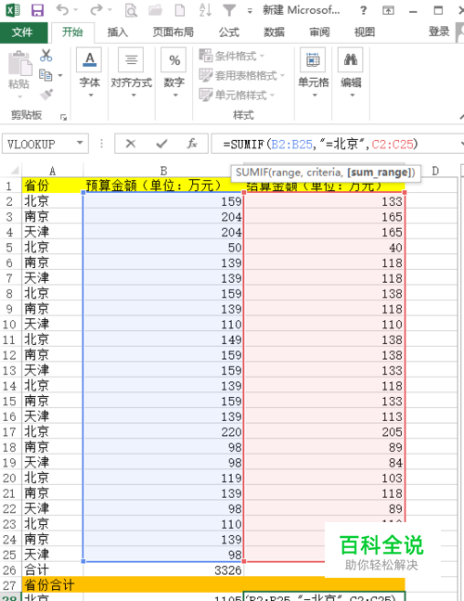464x601 pixels.
Task: Select column D header
Action: pos(435,171)
